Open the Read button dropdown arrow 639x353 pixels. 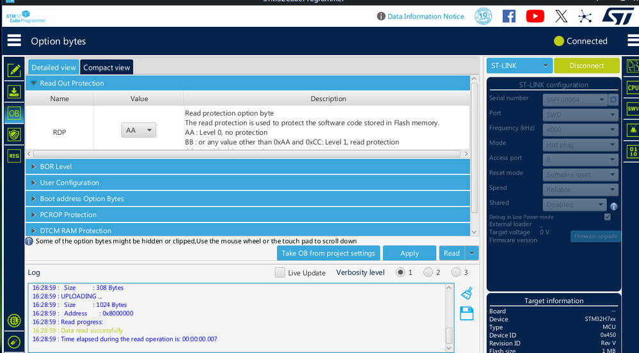(471, 253)
